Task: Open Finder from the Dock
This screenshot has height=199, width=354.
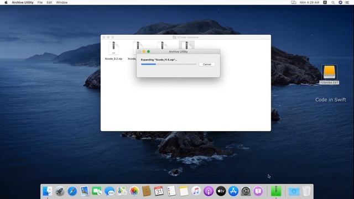Action: click(x=48, y=191)
